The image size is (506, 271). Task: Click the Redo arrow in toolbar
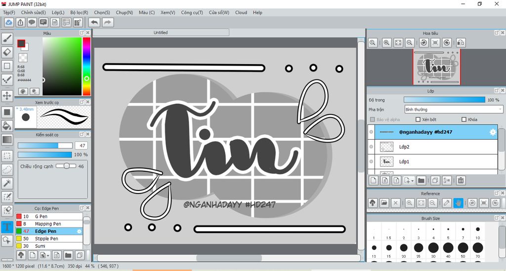coord(108,22)
